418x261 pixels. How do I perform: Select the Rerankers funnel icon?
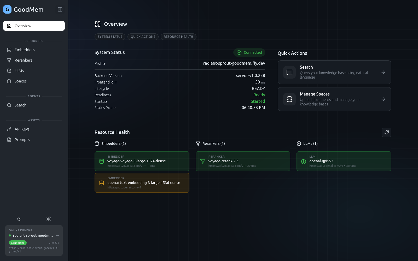9,60
